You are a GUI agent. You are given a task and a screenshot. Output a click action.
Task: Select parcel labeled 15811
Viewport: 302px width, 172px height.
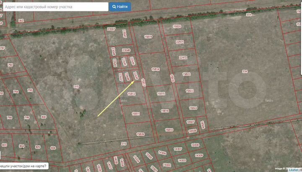pyautogui.click(x=135, y=113)
